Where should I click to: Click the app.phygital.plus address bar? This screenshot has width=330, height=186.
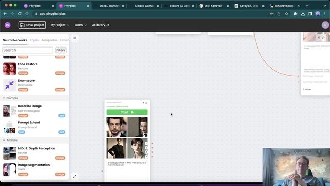point(53,14)
